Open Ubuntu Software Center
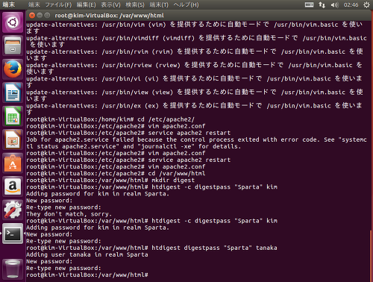Screen dimensions: 373x282 click(13, 163)
